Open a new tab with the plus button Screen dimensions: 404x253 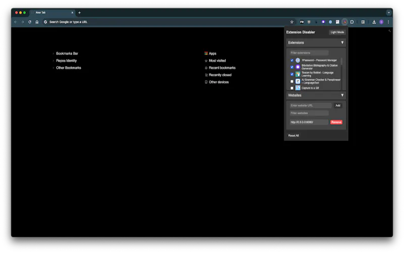pyautogui.click(x=79, y=12)
